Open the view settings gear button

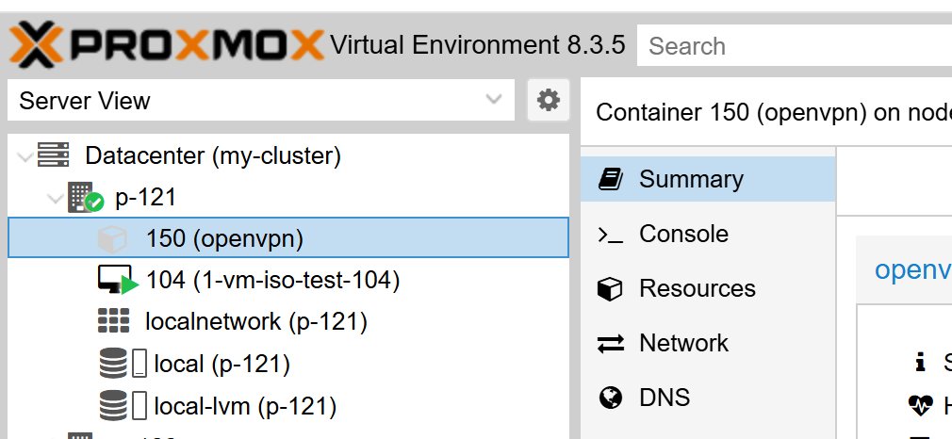coord(549,100)
